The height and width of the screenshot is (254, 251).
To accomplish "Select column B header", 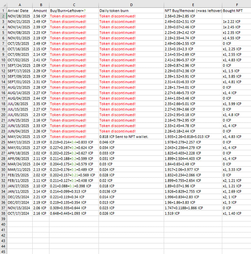I will pyautogui.click(x=41, y=5).
